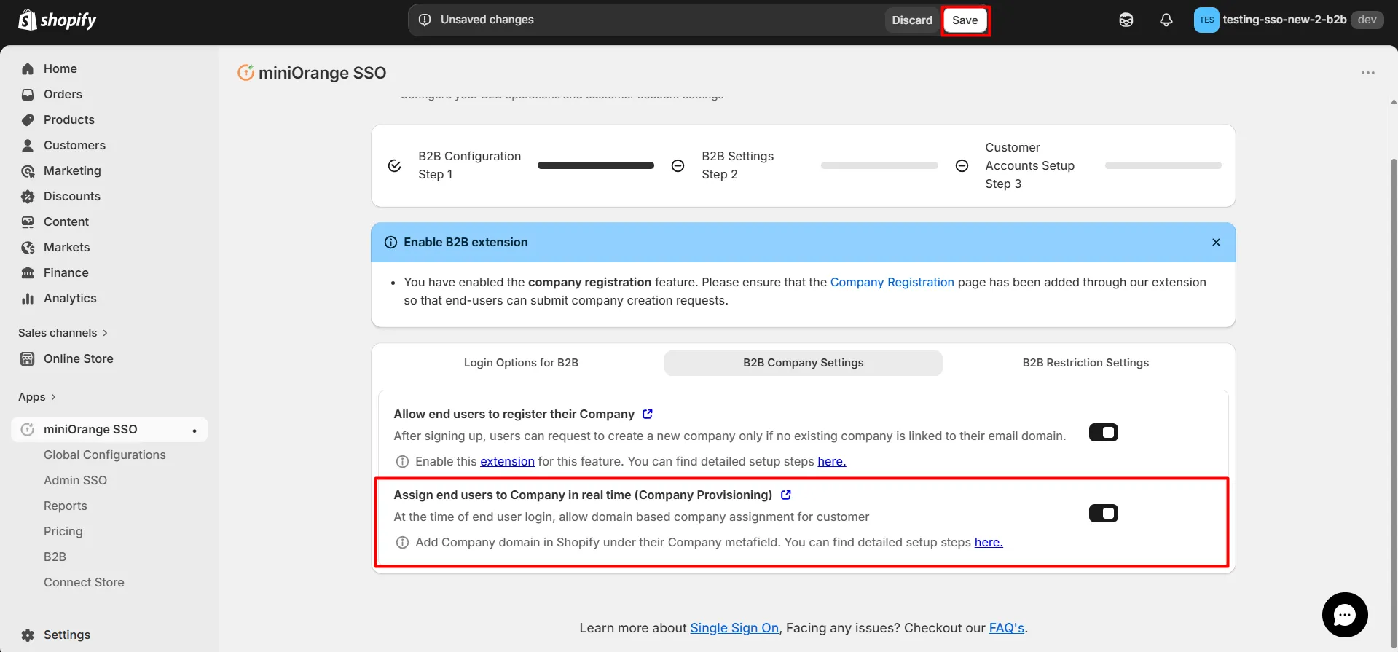This screenshot has height=652, width=1398.
Task: Click the 'dev' store badge
Action: (1367, 20)
